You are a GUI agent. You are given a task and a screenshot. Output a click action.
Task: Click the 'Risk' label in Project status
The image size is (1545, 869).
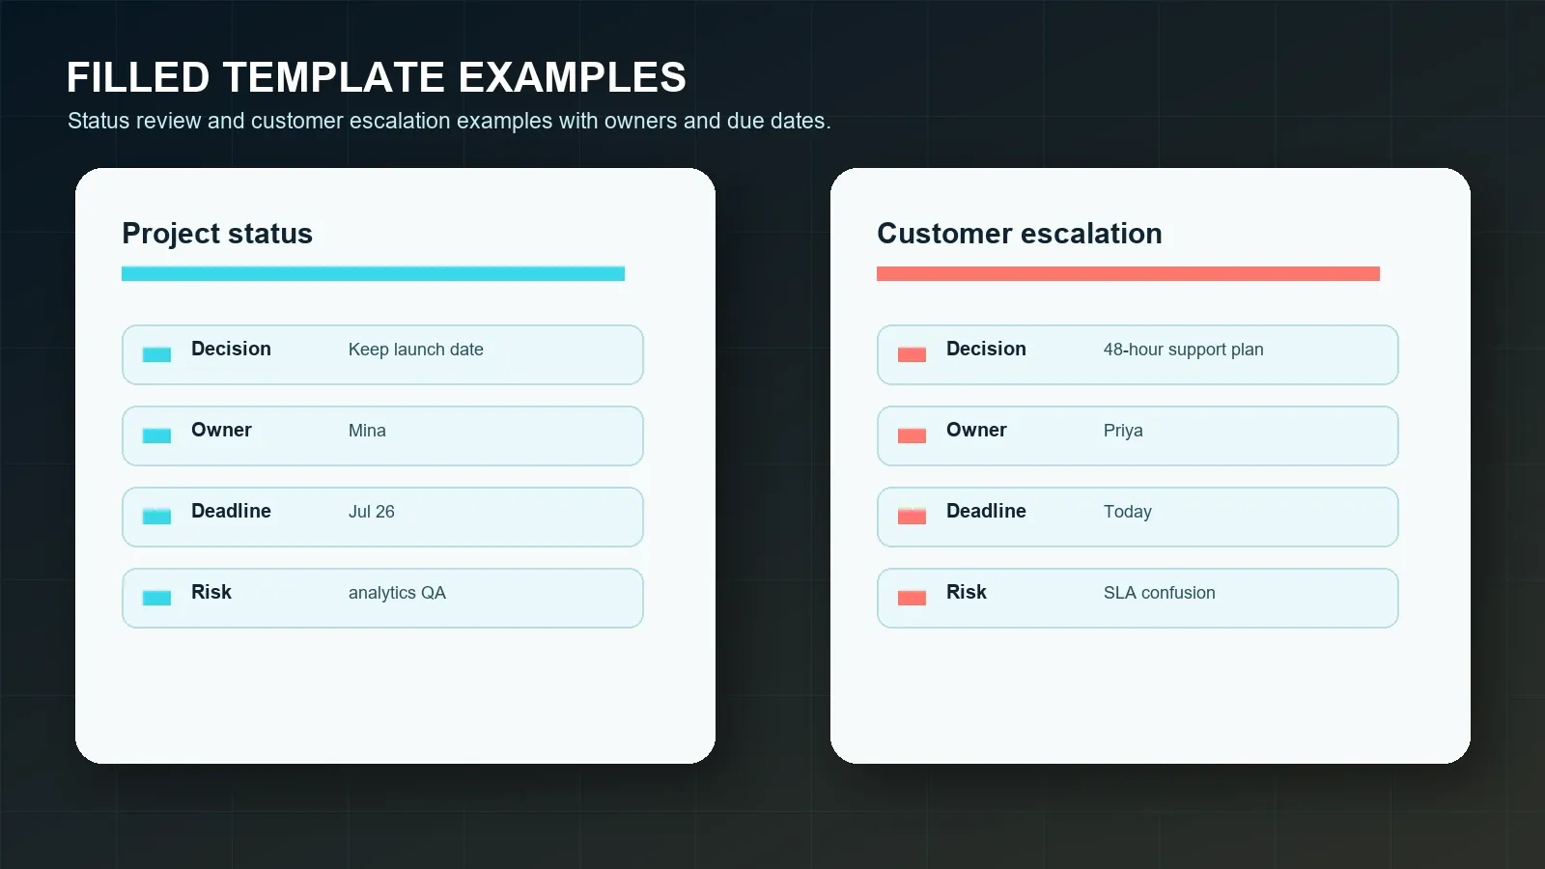coord(211,592)
